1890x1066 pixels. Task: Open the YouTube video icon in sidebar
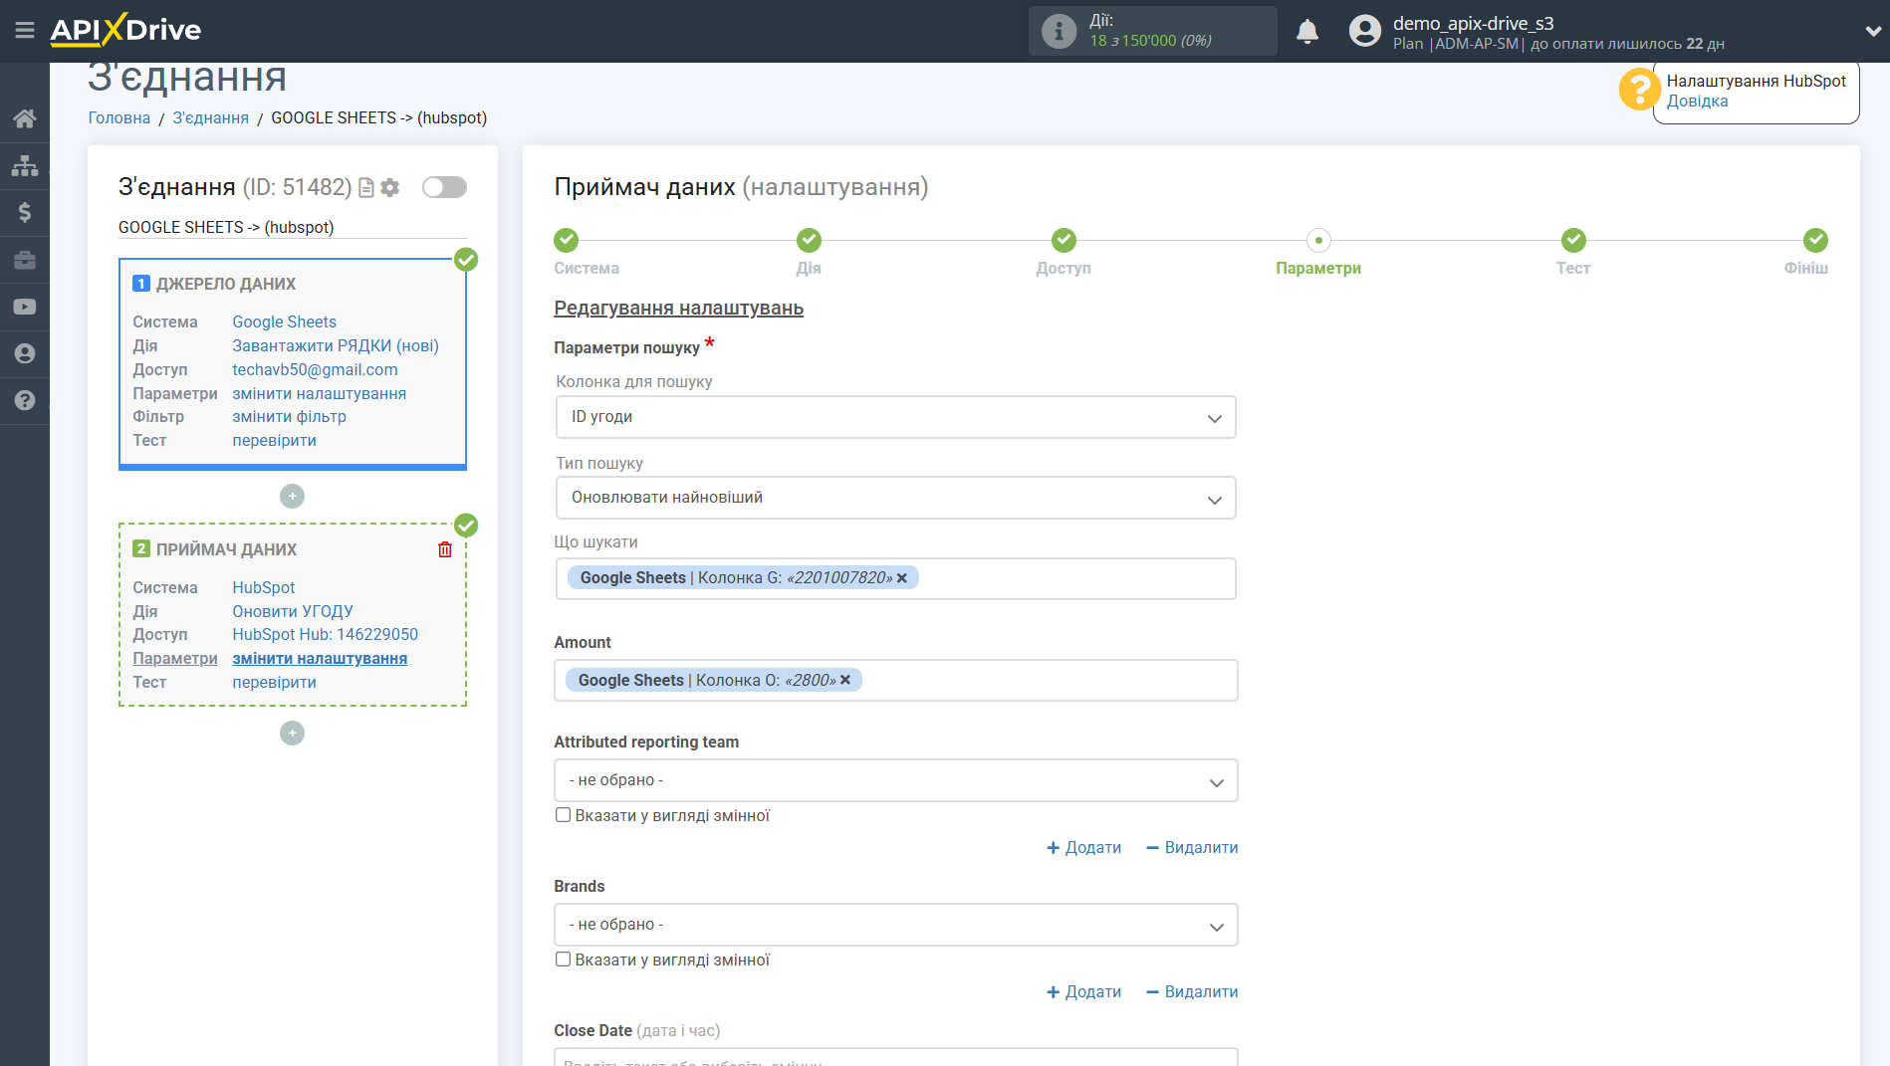point(25,307)
